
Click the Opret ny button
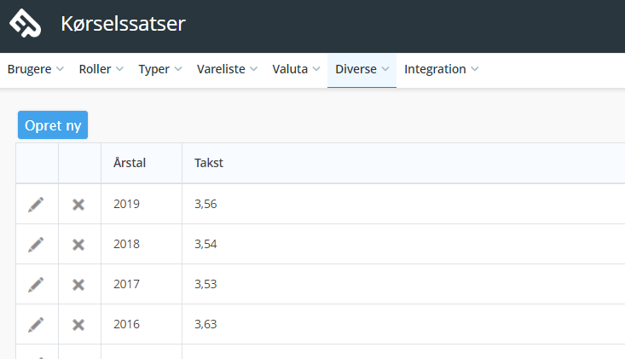tap(53, 125)
